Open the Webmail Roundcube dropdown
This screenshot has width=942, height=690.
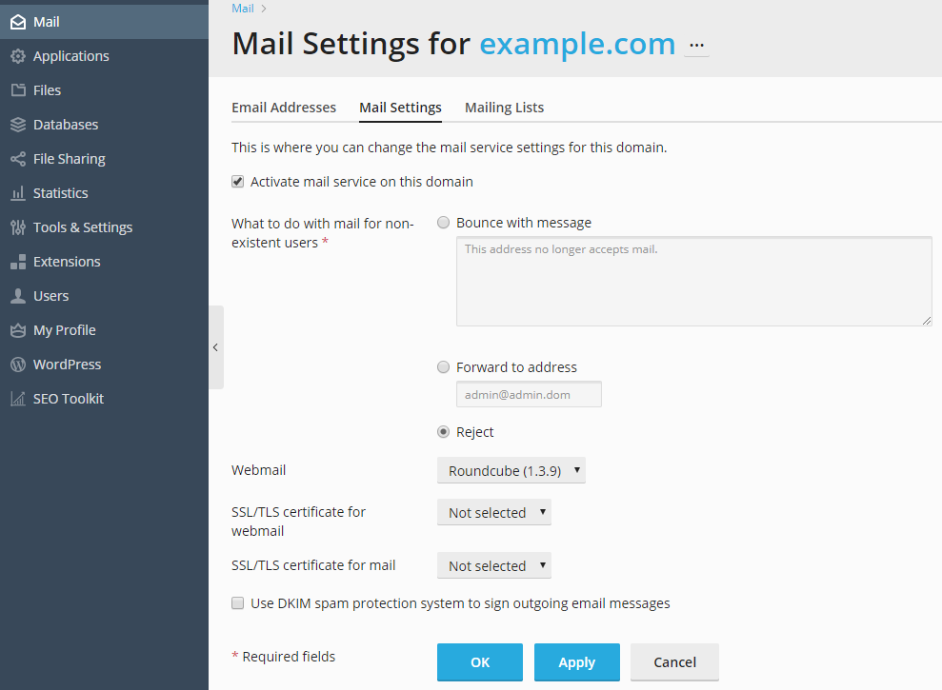[x=511, y=470]
